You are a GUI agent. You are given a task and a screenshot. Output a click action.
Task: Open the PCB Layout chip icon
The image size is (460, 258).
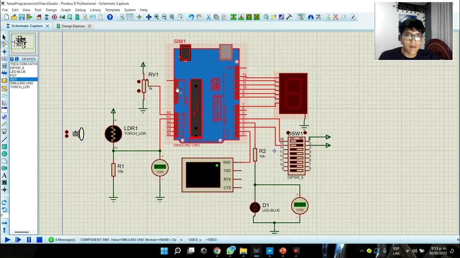[x=54, y=17]
